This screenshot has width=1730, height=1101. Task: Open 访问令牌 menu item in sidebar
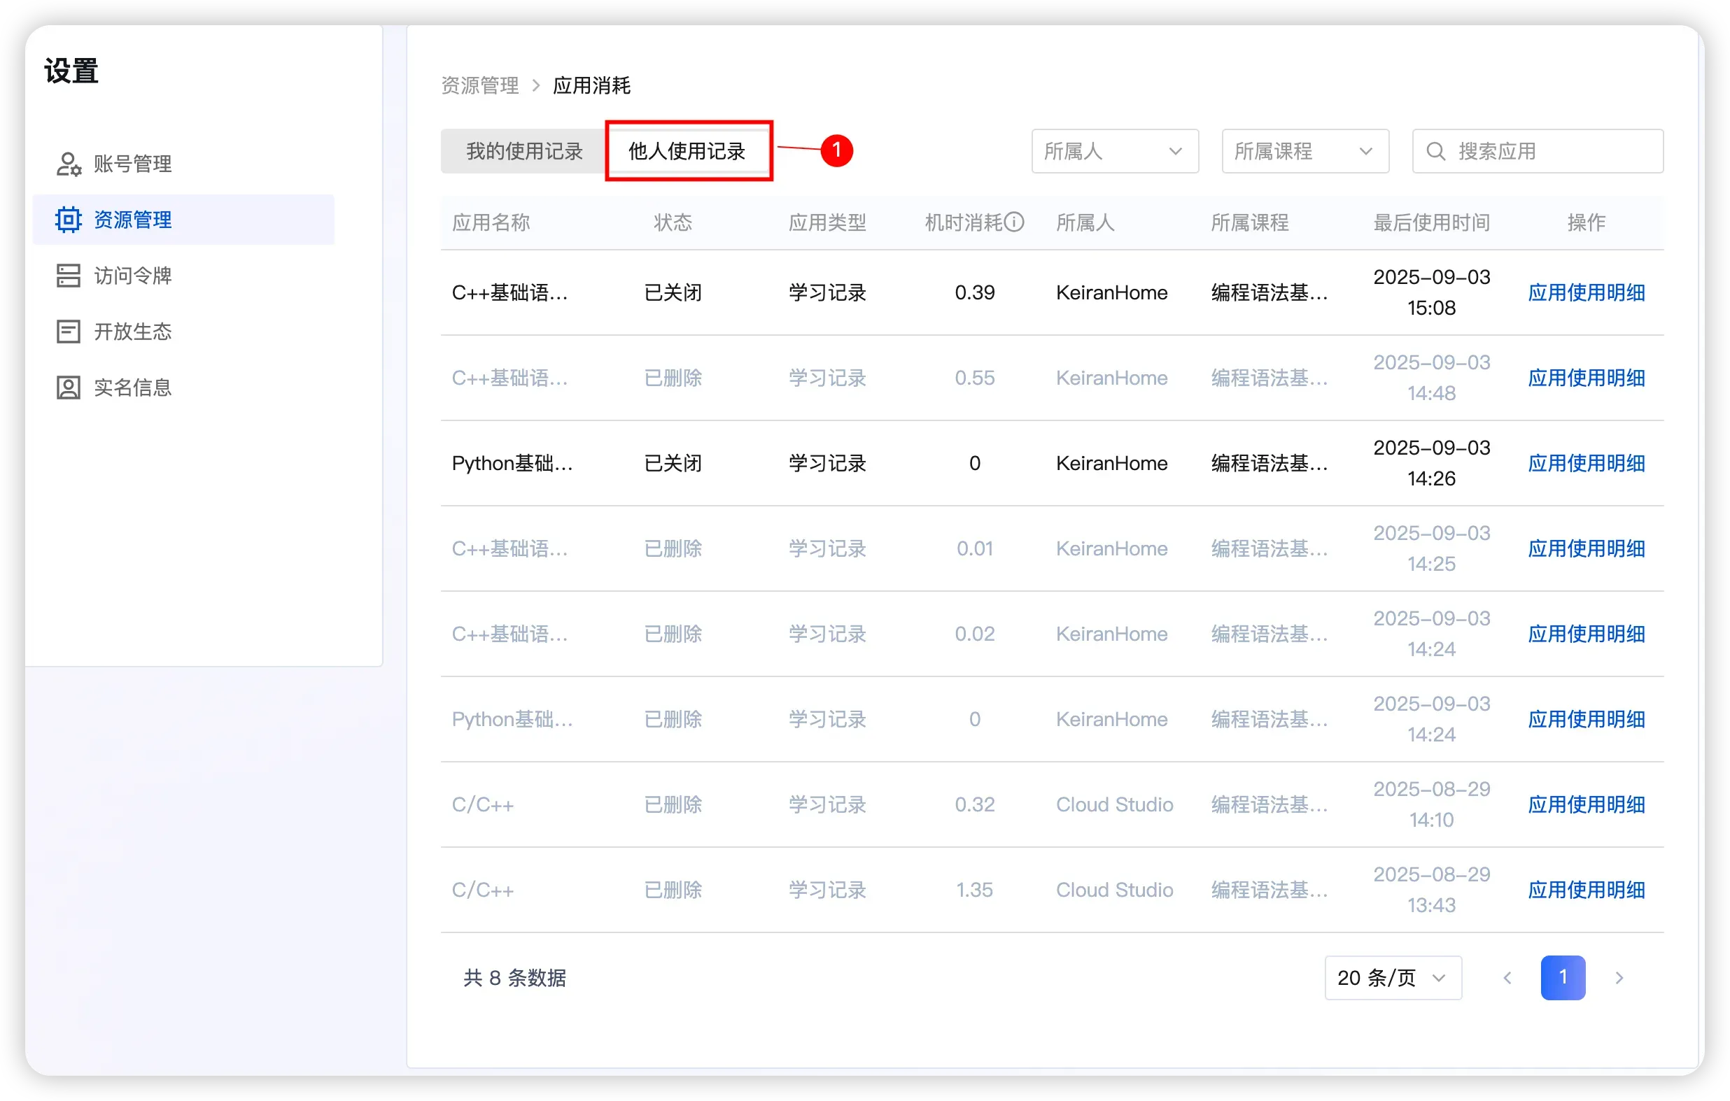click(x=133, y=276)
